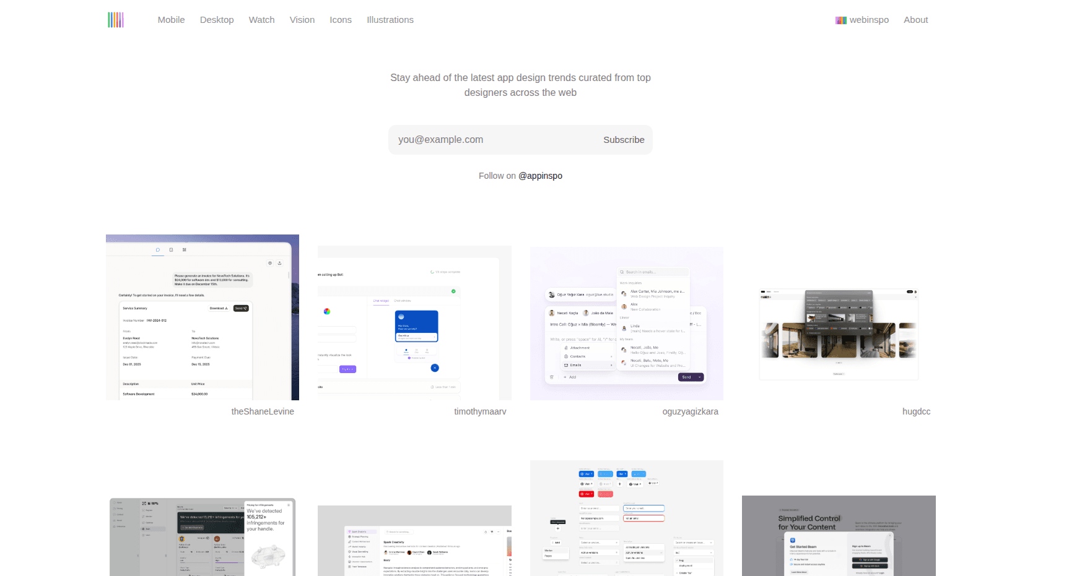Click the hugdcc author name

tap(916, 411)
